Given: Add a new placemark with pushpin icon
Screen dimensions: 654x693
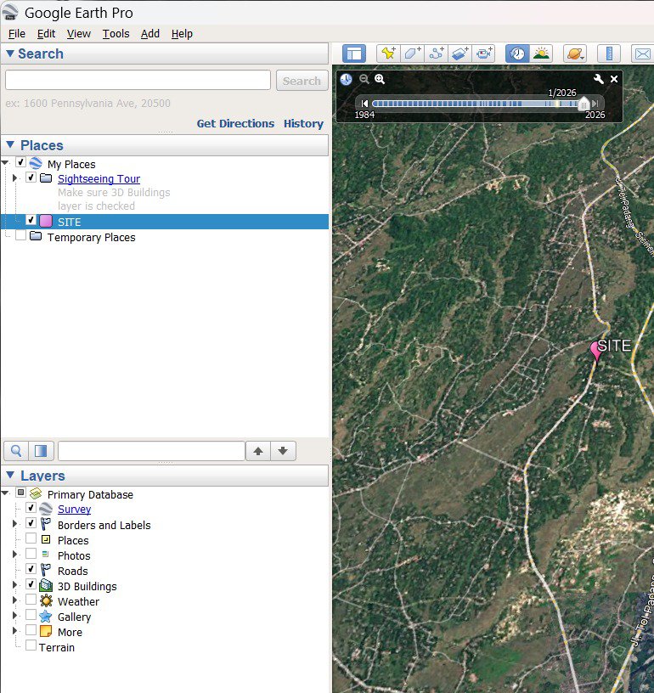Looking at the screenshot, I should [x=388, y=54].
